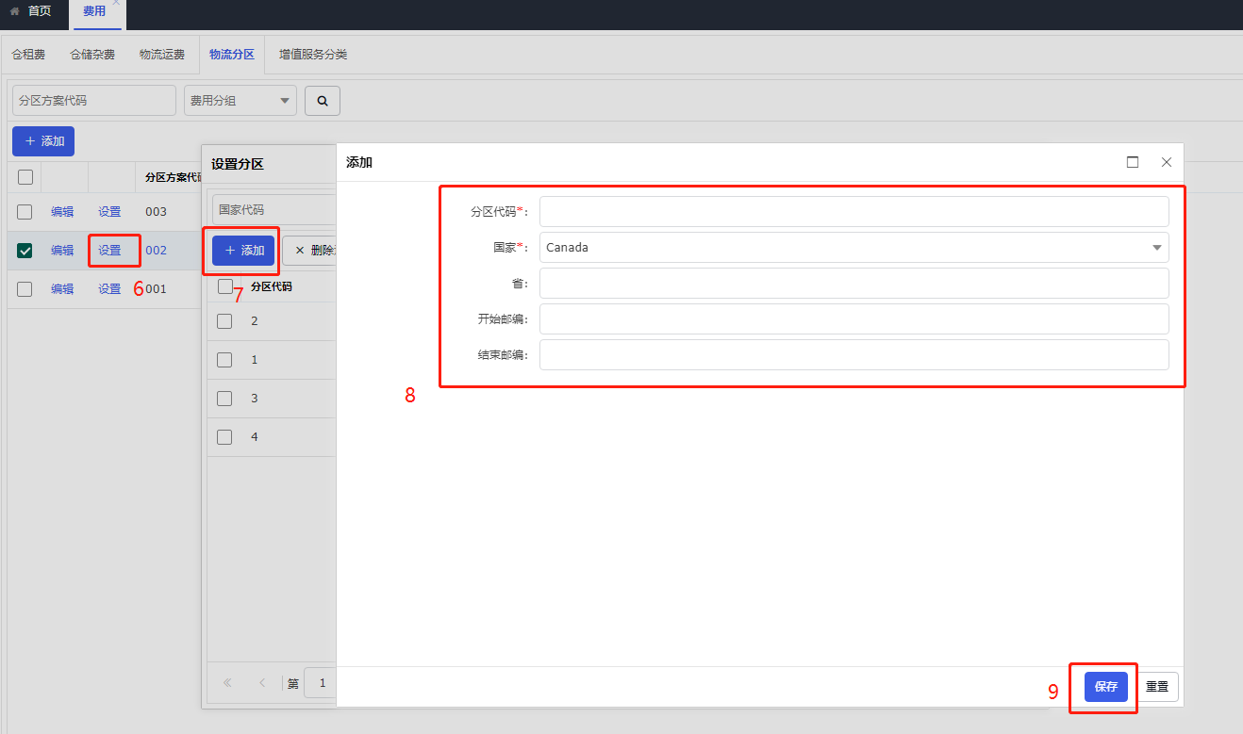Click 编辑 link for row 002
1243x734 pixels.
click(62, 251)
